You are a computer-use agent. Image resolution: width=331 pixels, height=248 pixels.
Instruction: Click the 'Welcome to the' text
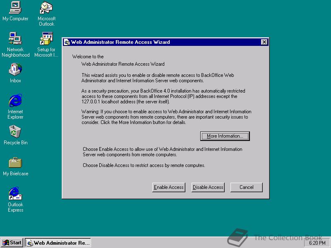tap(88, 57)
